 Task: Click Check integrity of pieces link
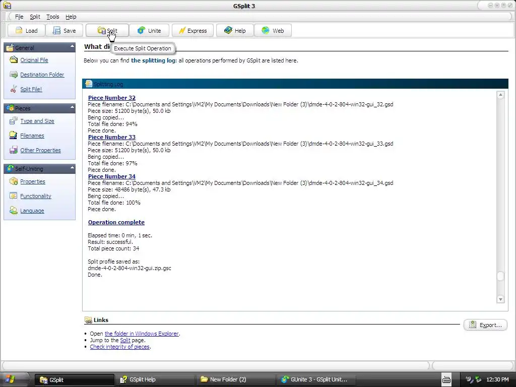coord(120,347)
